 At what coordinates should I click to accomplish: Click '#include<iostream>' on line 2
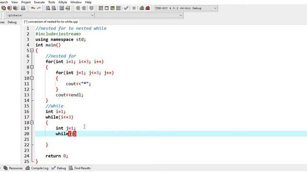[58, 34]
